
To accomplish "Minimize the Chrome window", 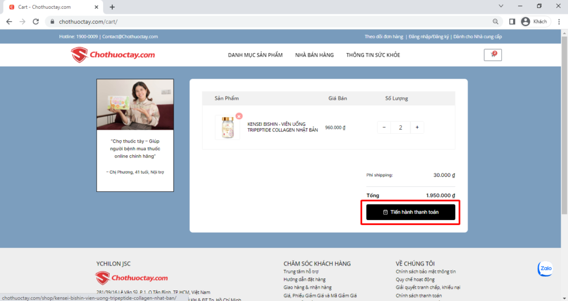I will pos(520,6).
